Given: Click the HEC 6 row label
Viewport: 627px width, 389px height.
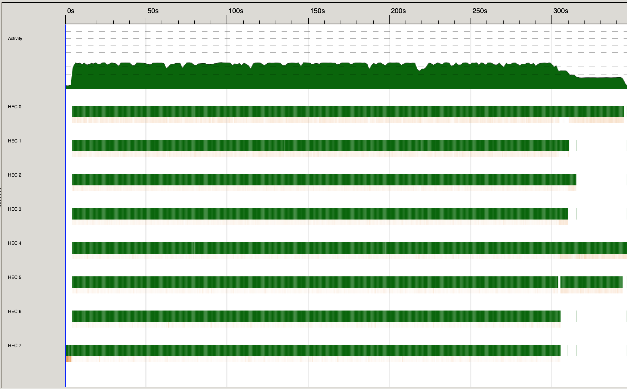Looking at the screenshot, I should click(15, 312).
